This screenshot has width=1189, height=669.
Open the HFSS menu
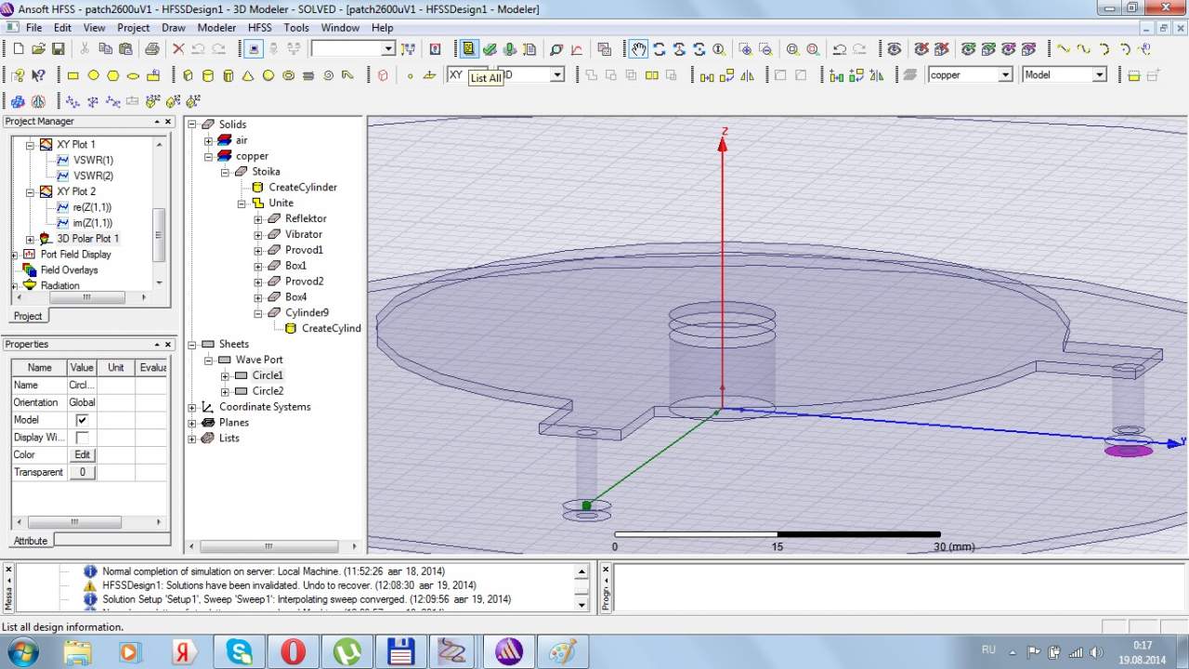[260, 28]
